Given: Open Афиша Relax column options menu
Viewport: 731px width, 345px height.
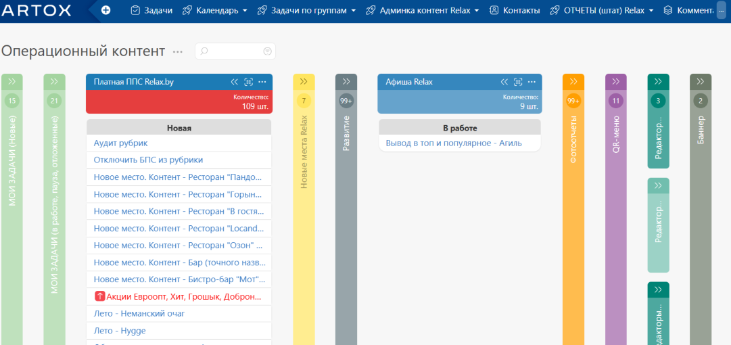Looking at the screenshot, I should (x=532, y=82).
